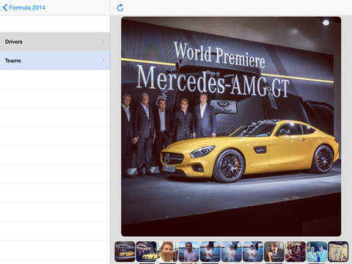Select tenth thumbnail with two people in blue
Viewport: 352px width, 264px height.
317,252
